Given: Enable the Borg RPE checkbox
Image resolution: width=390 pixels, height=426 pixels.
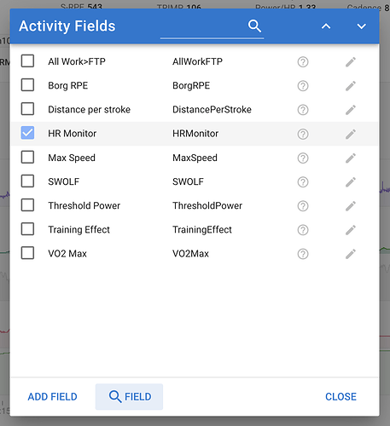Looking at the screenshot, I should 27,85.
